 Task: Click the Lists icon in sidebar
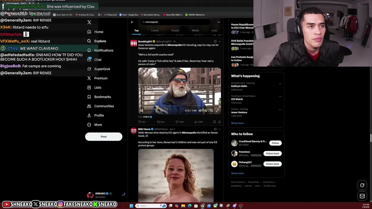[89, 87]
